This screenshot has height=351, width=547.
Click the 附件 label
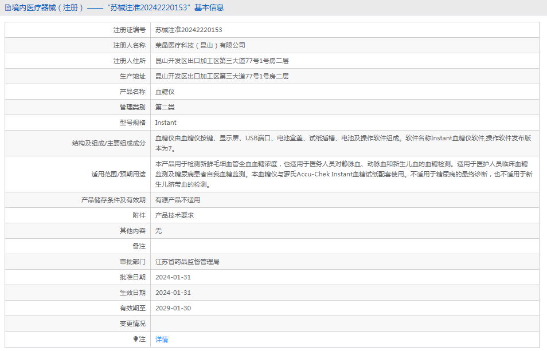[139, 215]
